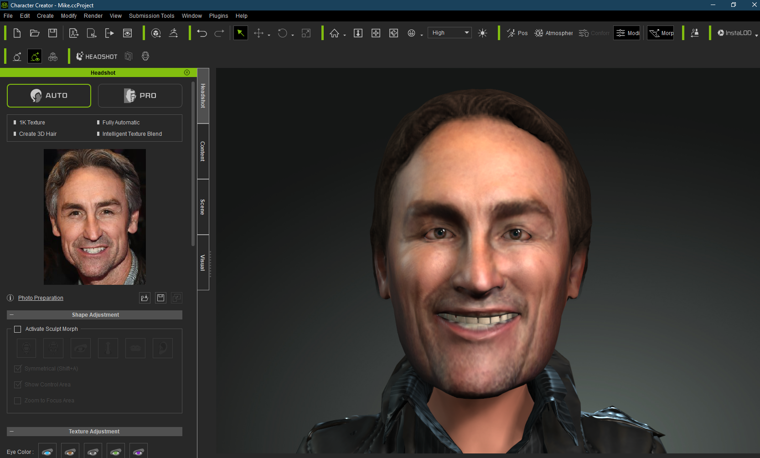Click the stacked cubes icon
Screen dimensions: 760x458
pos(53,57)
